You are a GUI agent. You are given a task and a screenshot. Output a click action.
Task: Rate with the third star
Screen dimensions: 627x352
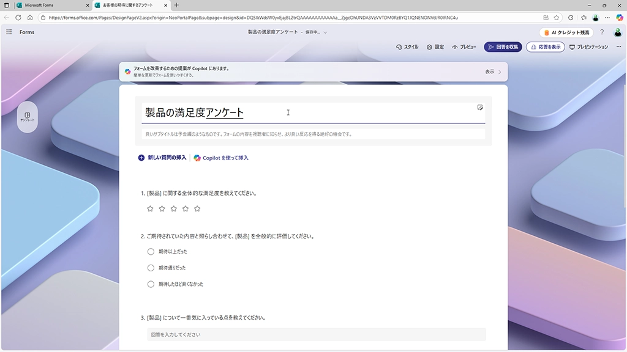tap(174, 209)
